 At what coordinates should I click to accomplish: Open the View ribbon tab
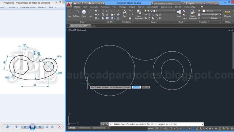(114, 7)
